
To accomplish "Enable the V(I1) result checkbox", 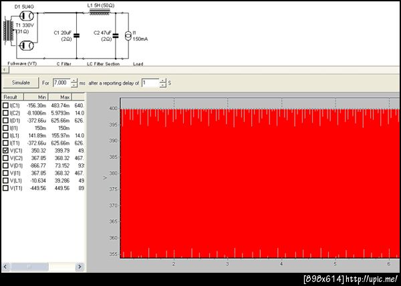I will pyautogui.click(x=5, y=173).
